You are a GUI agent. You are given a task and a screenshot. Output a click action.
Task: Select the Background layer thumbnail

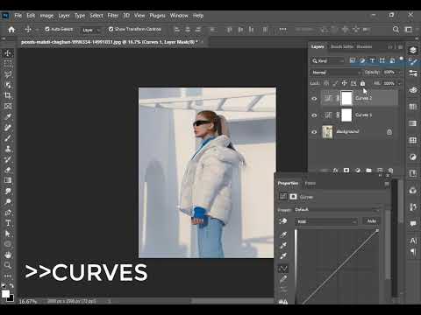click(327, 132)
